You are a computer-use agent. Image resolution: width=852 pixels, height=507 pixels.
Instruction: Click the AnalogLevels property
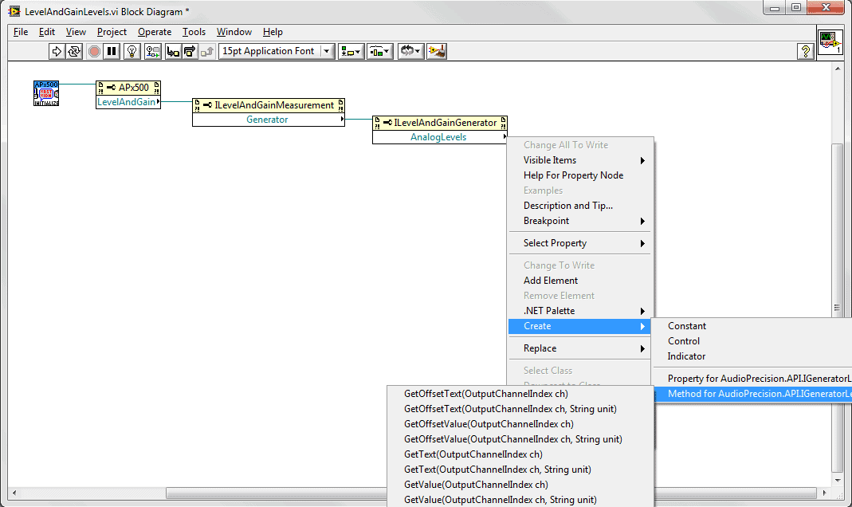438,137
